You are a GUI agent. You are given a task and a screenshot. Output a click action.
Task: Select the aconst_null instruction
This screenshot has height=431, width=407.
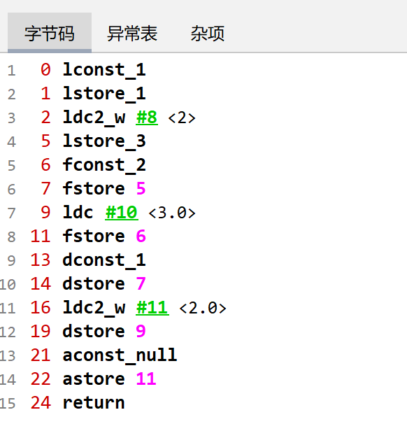click(x=120, y=355)
